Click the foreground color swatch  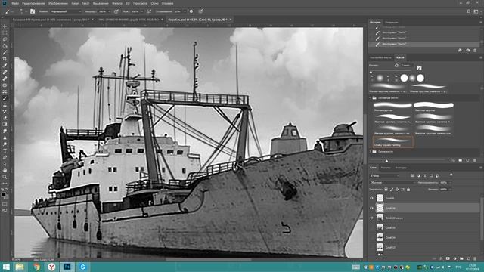coord(3,194)
